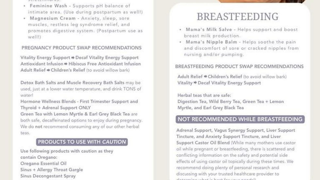Open the photo at the top right
320x180 pixels.
tap(261, 2)
